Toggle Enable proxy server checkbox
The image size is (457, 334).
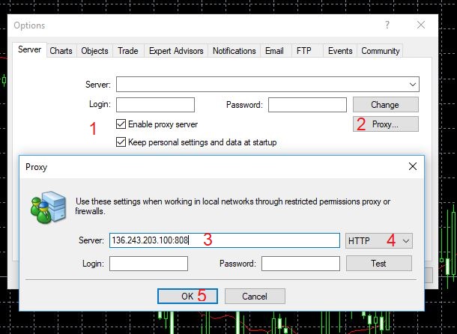121,124
